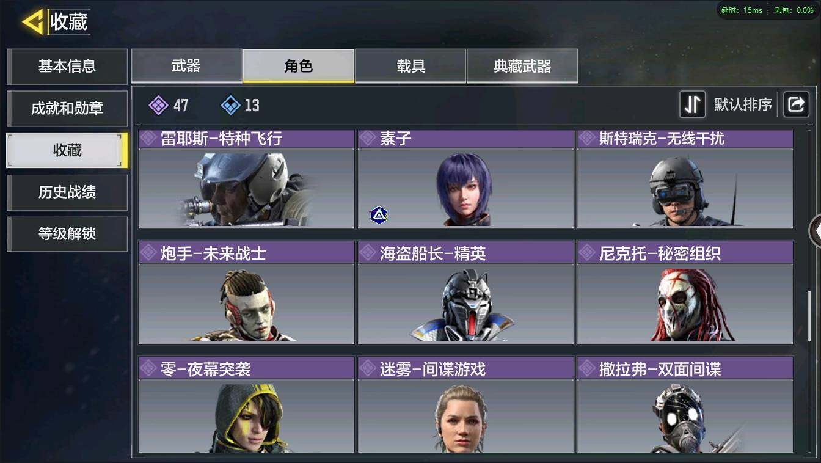Select the 零-夜幕突袭 character card
This screenshot has height=463, width=821.
click(x=246, y=405)
